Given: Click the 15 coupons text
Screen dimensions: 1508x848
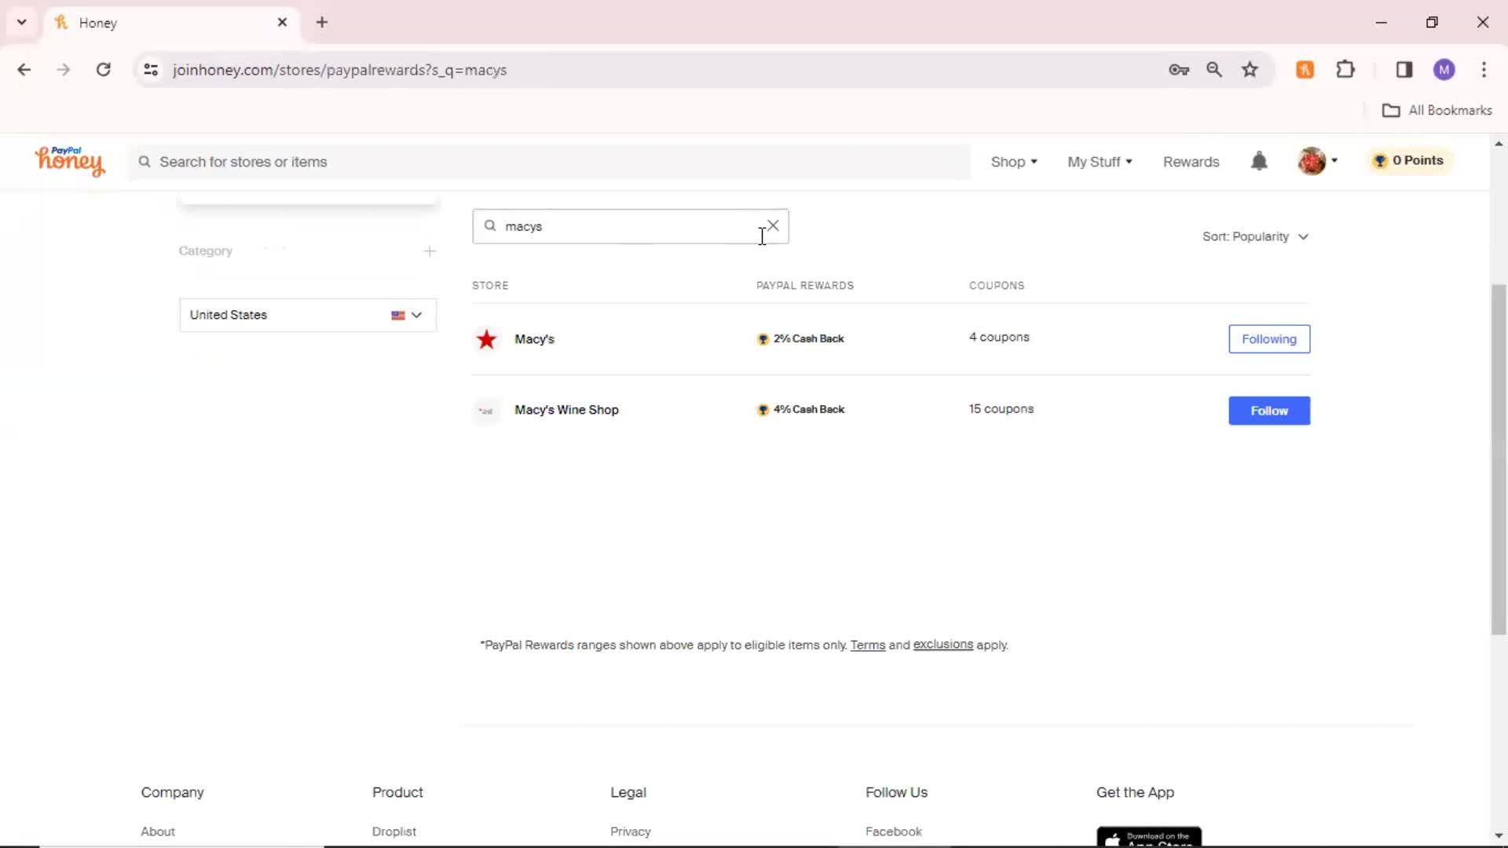Looking at the screenshot, I should point(1001,409).
